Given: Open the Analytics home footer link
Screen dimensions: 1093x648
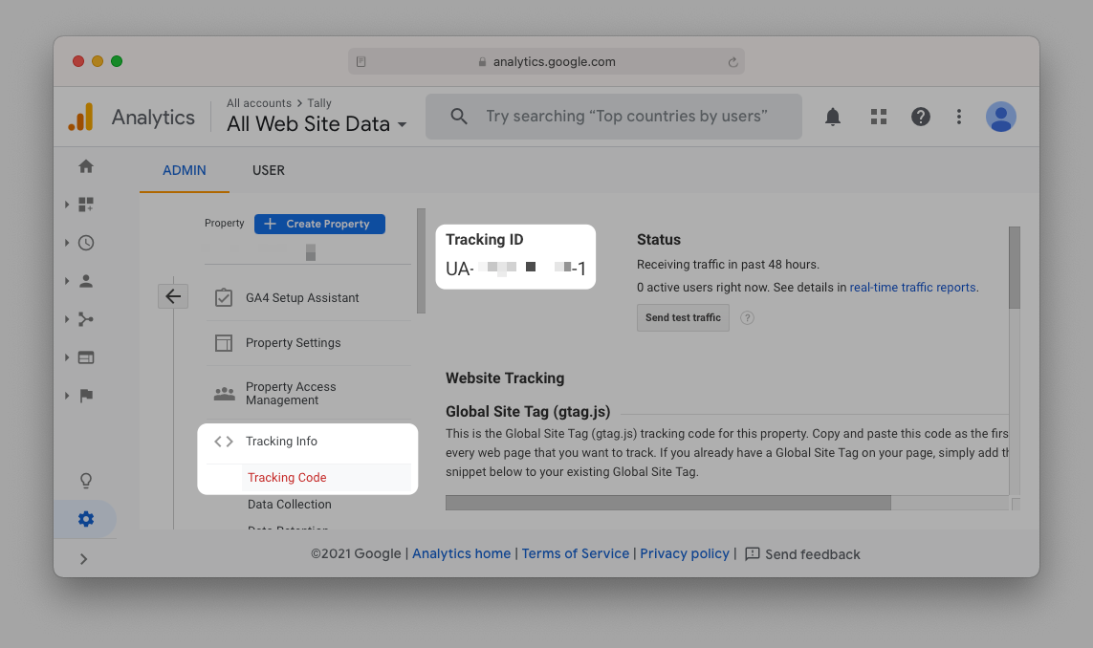Looking at the screenshot, I should pyautogui.click(x=462, y=553).
